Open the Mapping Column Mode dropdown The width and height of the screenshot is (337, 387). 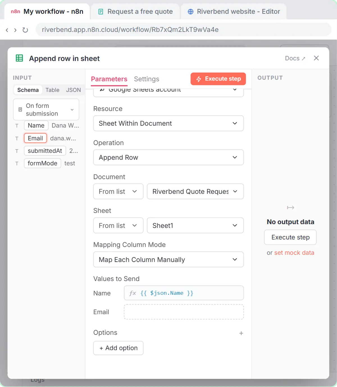pos(168,260)
